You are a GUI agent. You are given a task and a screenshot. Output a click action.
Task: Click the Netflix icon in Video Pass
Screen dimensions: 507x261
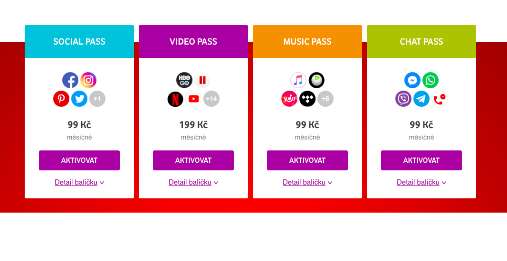(175, 99)
